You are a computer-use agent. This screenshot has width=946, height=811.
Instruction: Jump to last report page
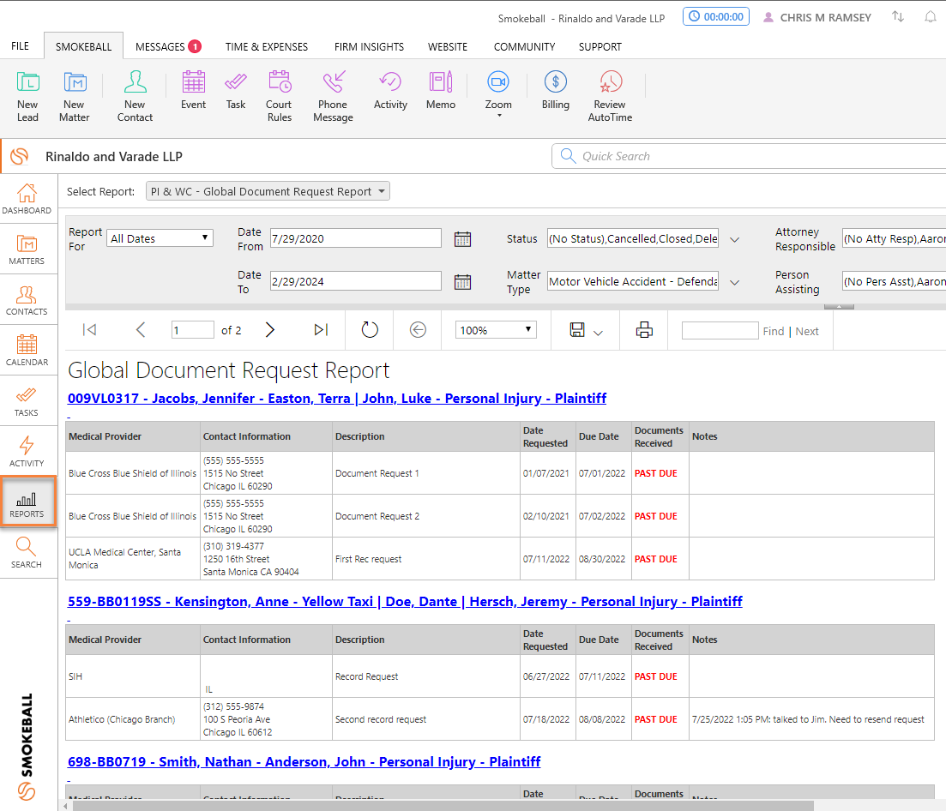[x=321, y=330]
